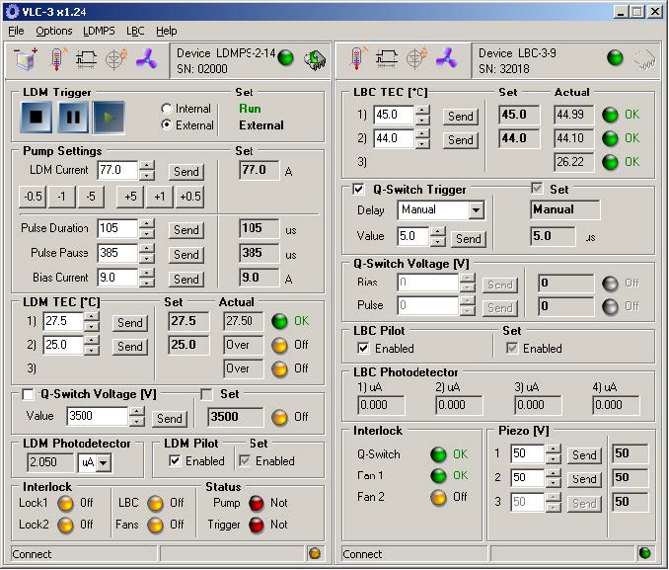Viewport: 669px width, 570px height.
Task: Select External trigger mode
Action: coord(167,124)
